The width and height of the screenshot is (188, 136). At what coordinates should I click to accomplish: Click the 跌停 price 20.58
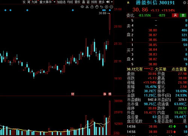click(x=182, y=108)
